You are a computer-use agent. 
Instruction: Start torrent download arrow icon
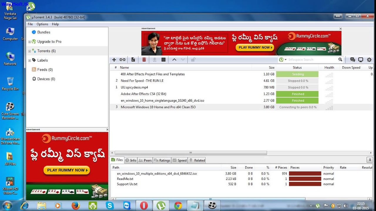[x=155, y=60]
